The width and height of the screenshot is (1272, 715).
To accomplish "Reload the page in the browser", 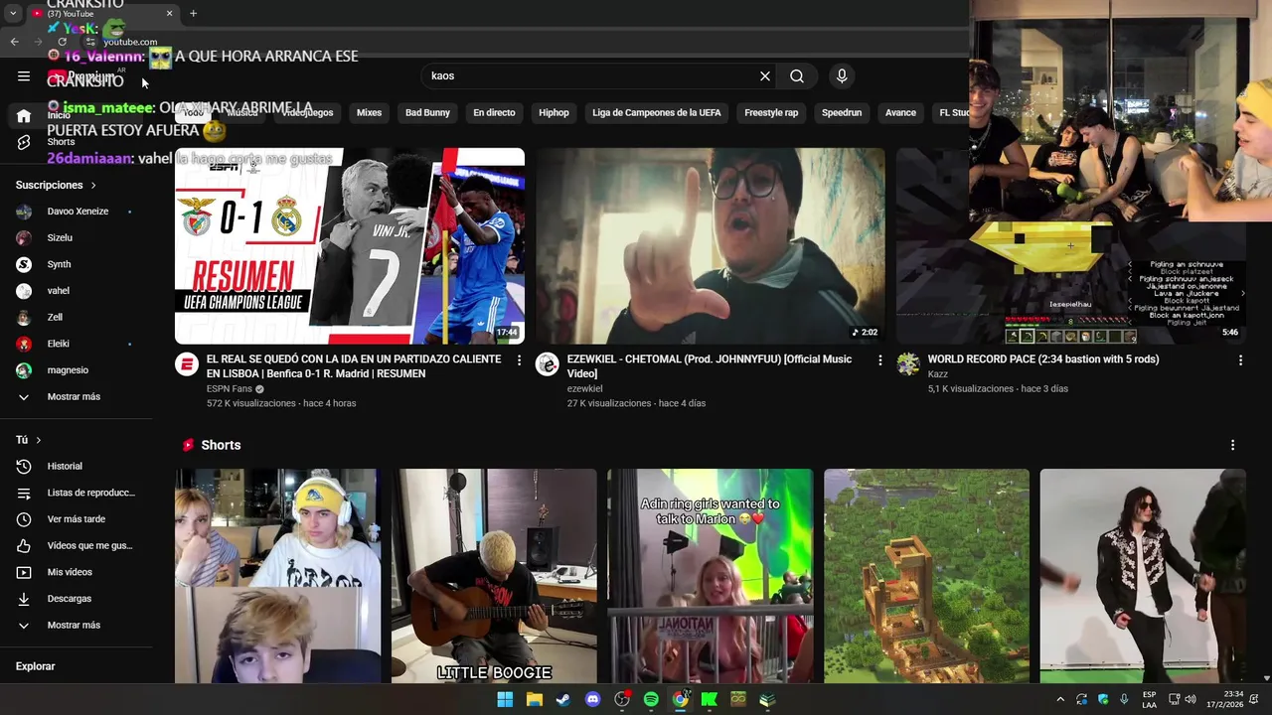I will [62, 42].
